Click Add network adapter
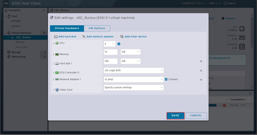257x135 pixels. point(100,37)
